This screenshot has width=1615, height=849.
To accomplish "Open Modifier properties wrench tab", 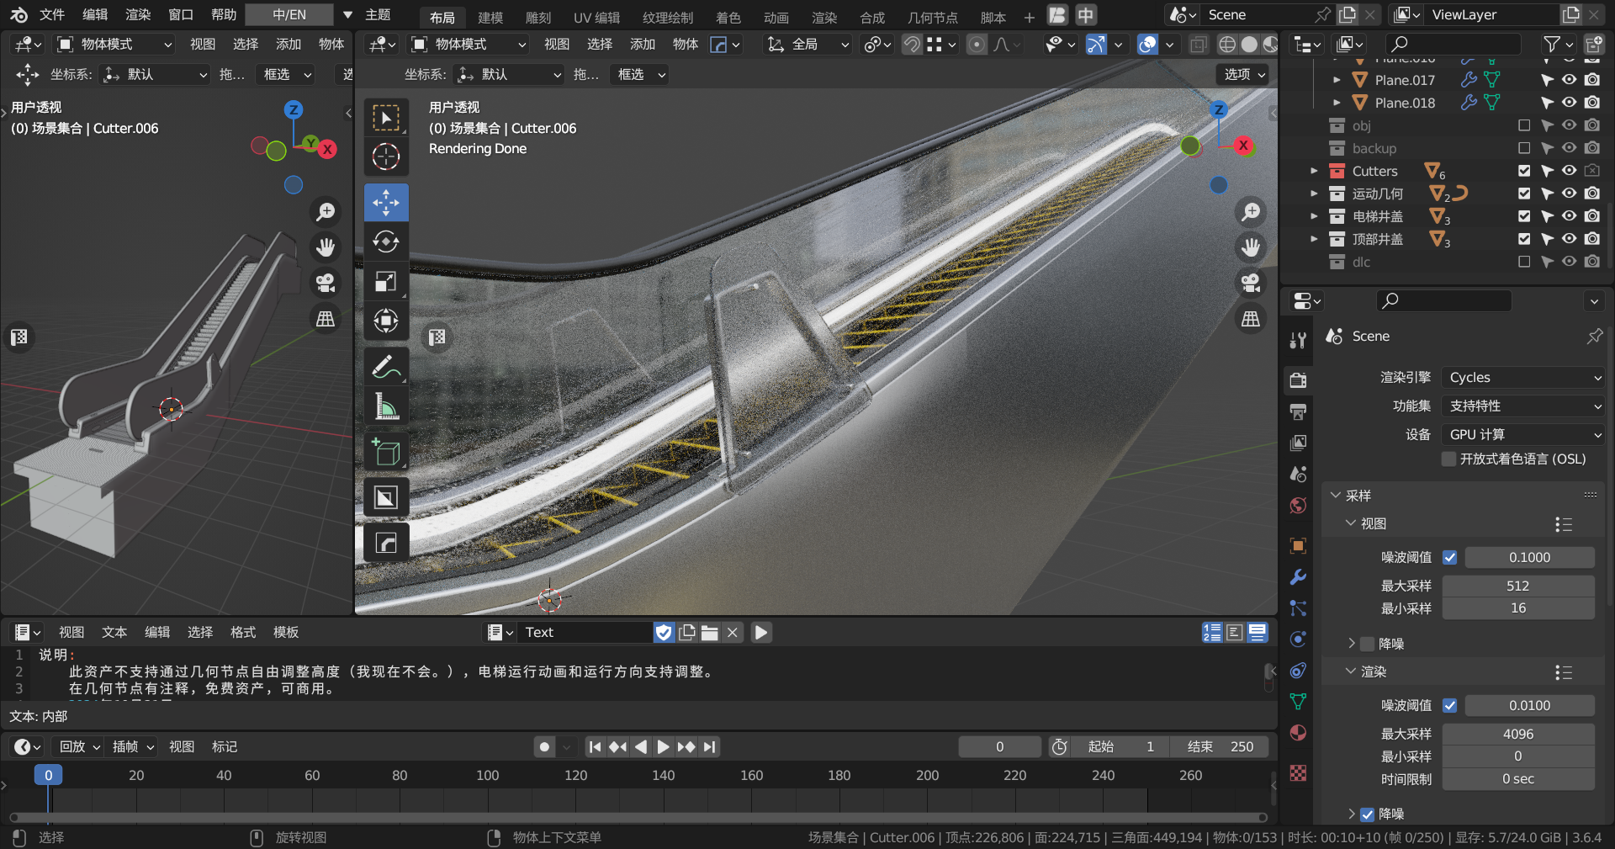I will pos(1298,576).
